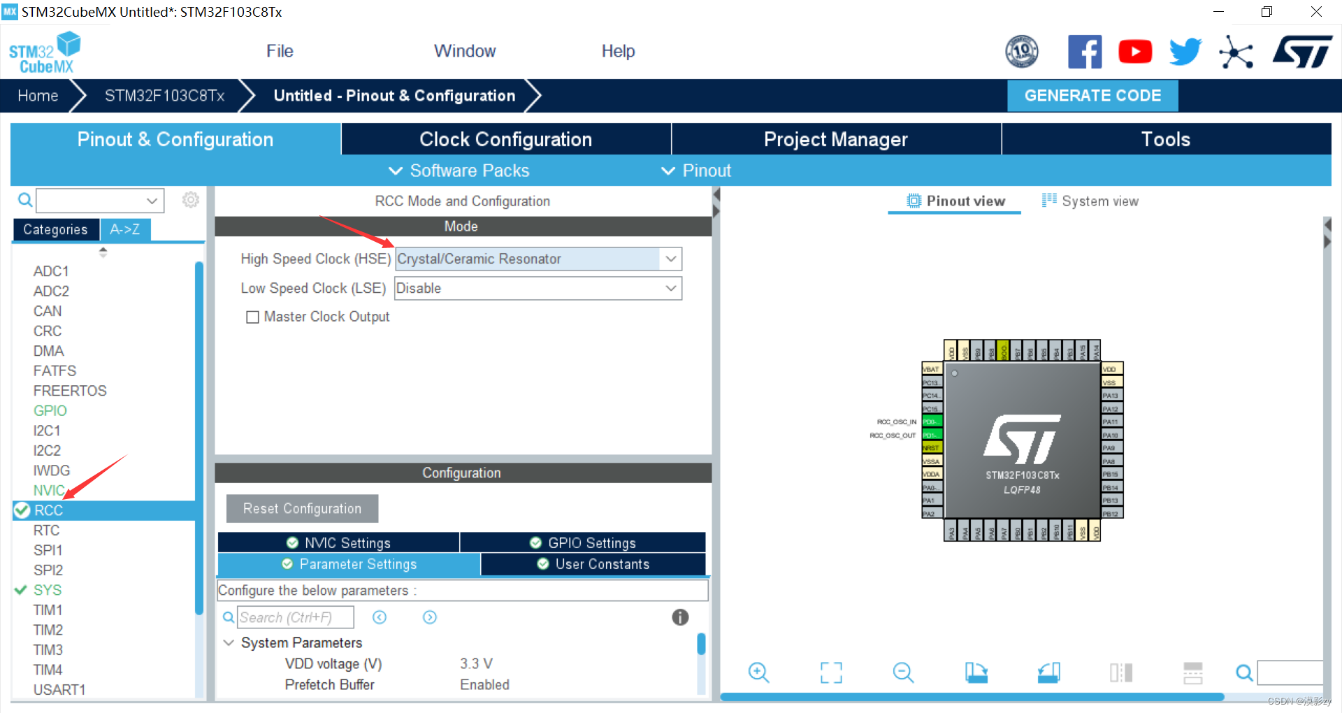This screenshot has height=713, width=1342.
Task: Enable Master Clock Output checkbox
Action: pos(252,317)
